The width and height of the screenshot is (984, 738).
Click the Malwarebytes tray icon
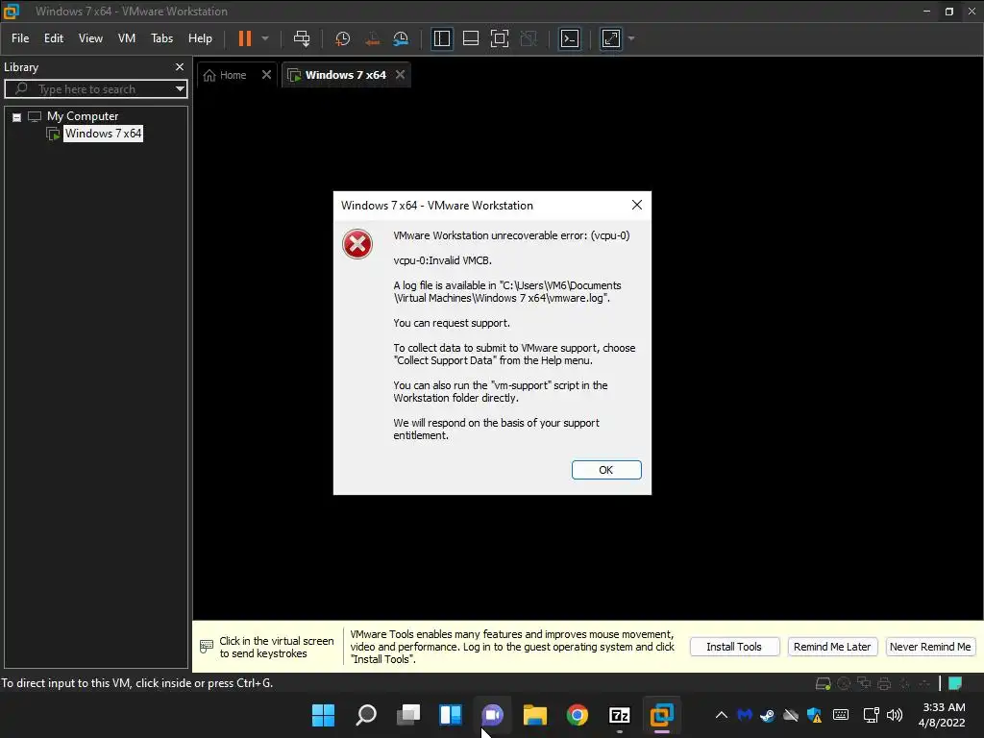[x=745, y=715]
